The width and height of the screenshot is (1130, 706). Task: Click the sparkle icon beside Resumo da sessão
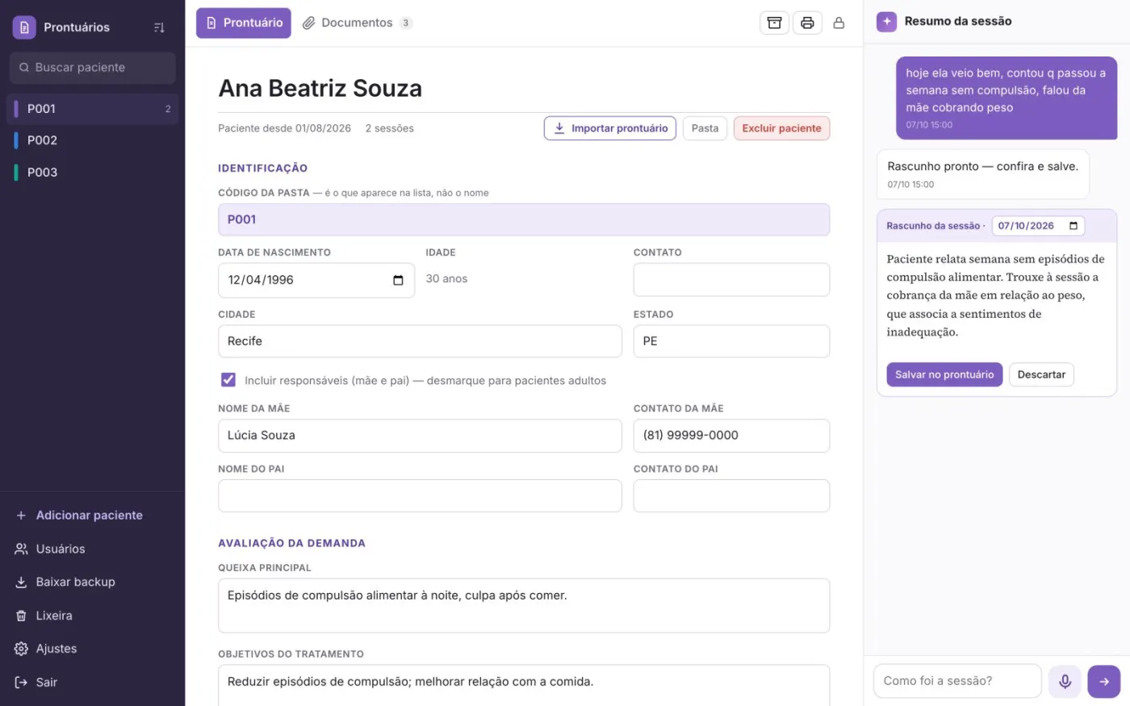[x=886, y=22]
